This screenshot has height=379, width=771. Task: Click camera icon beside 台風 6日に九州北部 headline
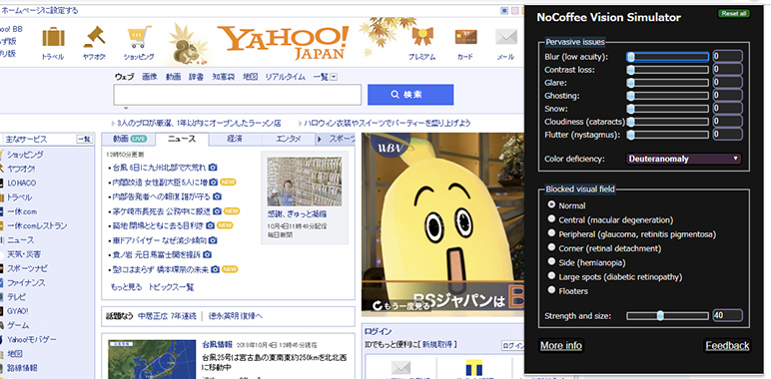click(x=213, y=168)
